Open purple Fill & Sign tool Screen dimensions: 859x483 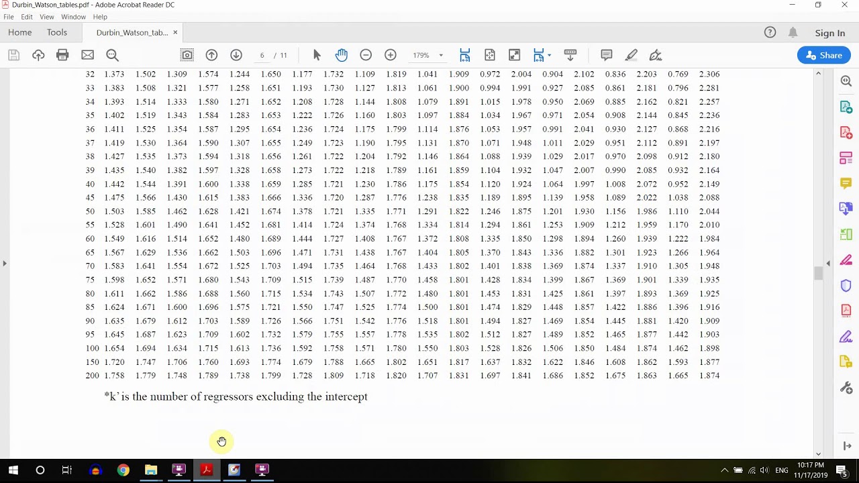pos(846,337)
